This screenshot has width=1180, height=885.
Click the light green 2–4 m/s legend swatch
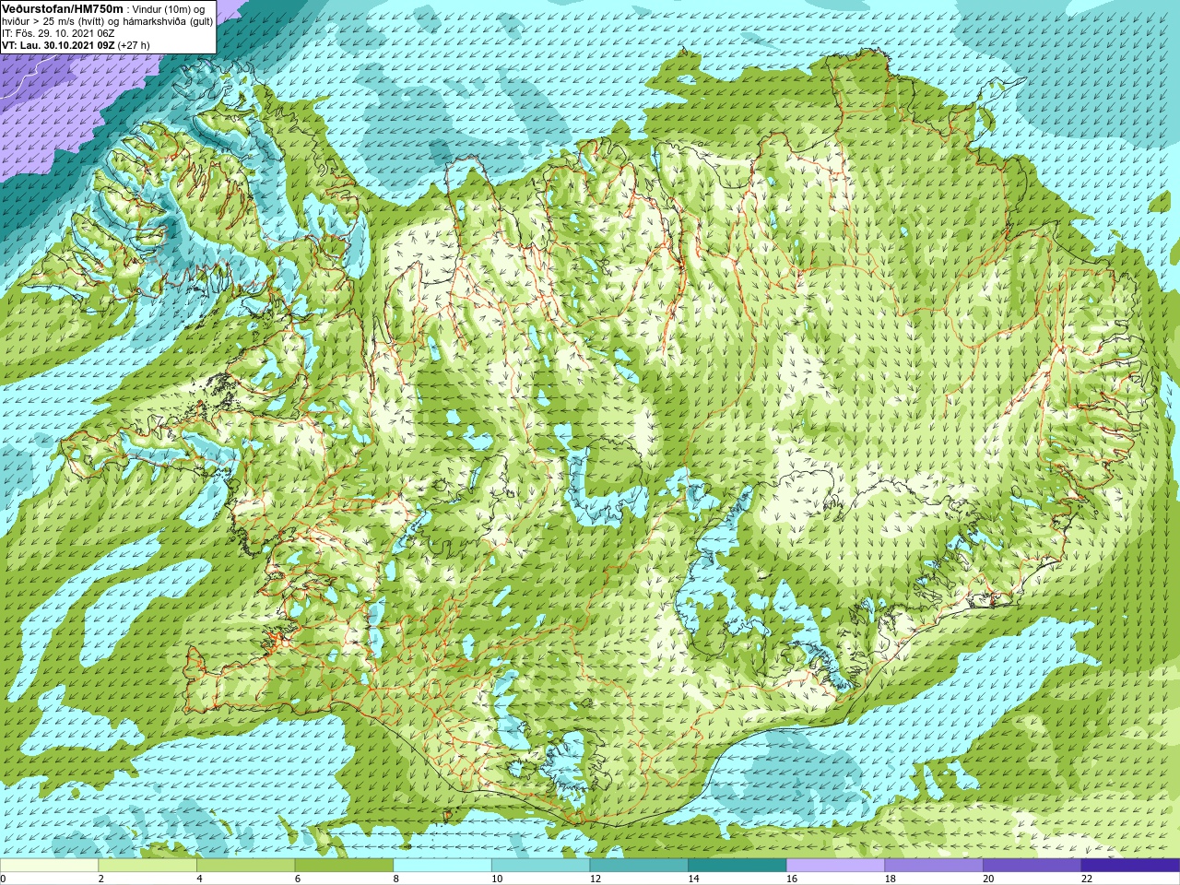point(147,866)
